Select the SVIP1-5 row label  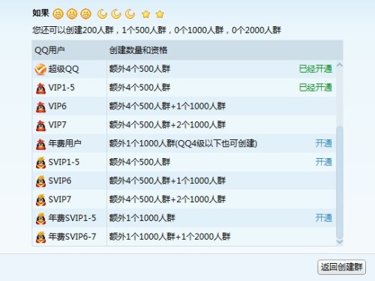pyautogui.click(x=64, y=162)
